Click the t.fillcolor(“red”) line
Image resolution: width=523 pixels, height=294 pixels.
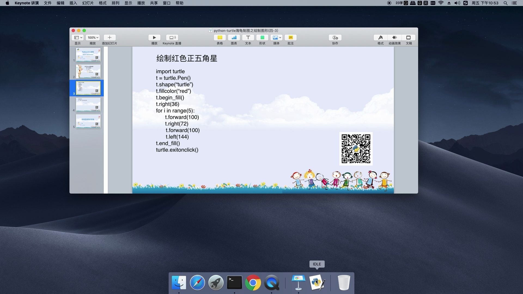[174, 91]
